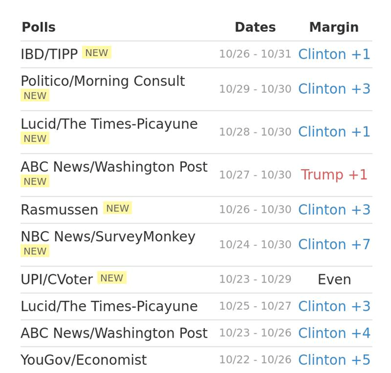Open the NBC News/SurveyMonkey poll
This screenshot has height=373, width=391.
click(108, 237)
